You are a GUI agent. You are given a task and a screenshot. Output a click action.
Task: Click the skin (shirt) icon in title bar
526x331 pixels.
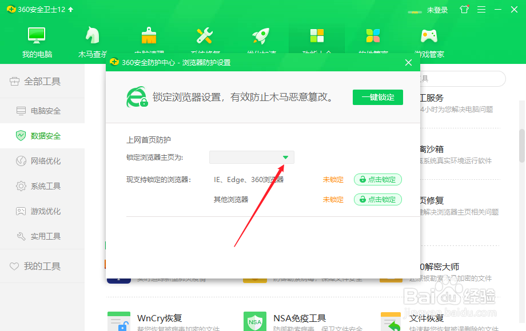464,9
